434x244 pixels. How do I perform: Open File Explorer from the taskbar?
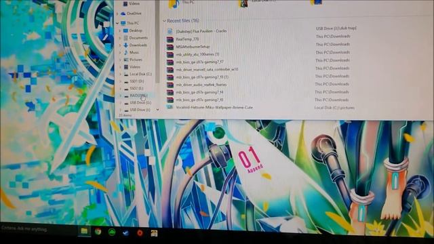tap(84, 231)
